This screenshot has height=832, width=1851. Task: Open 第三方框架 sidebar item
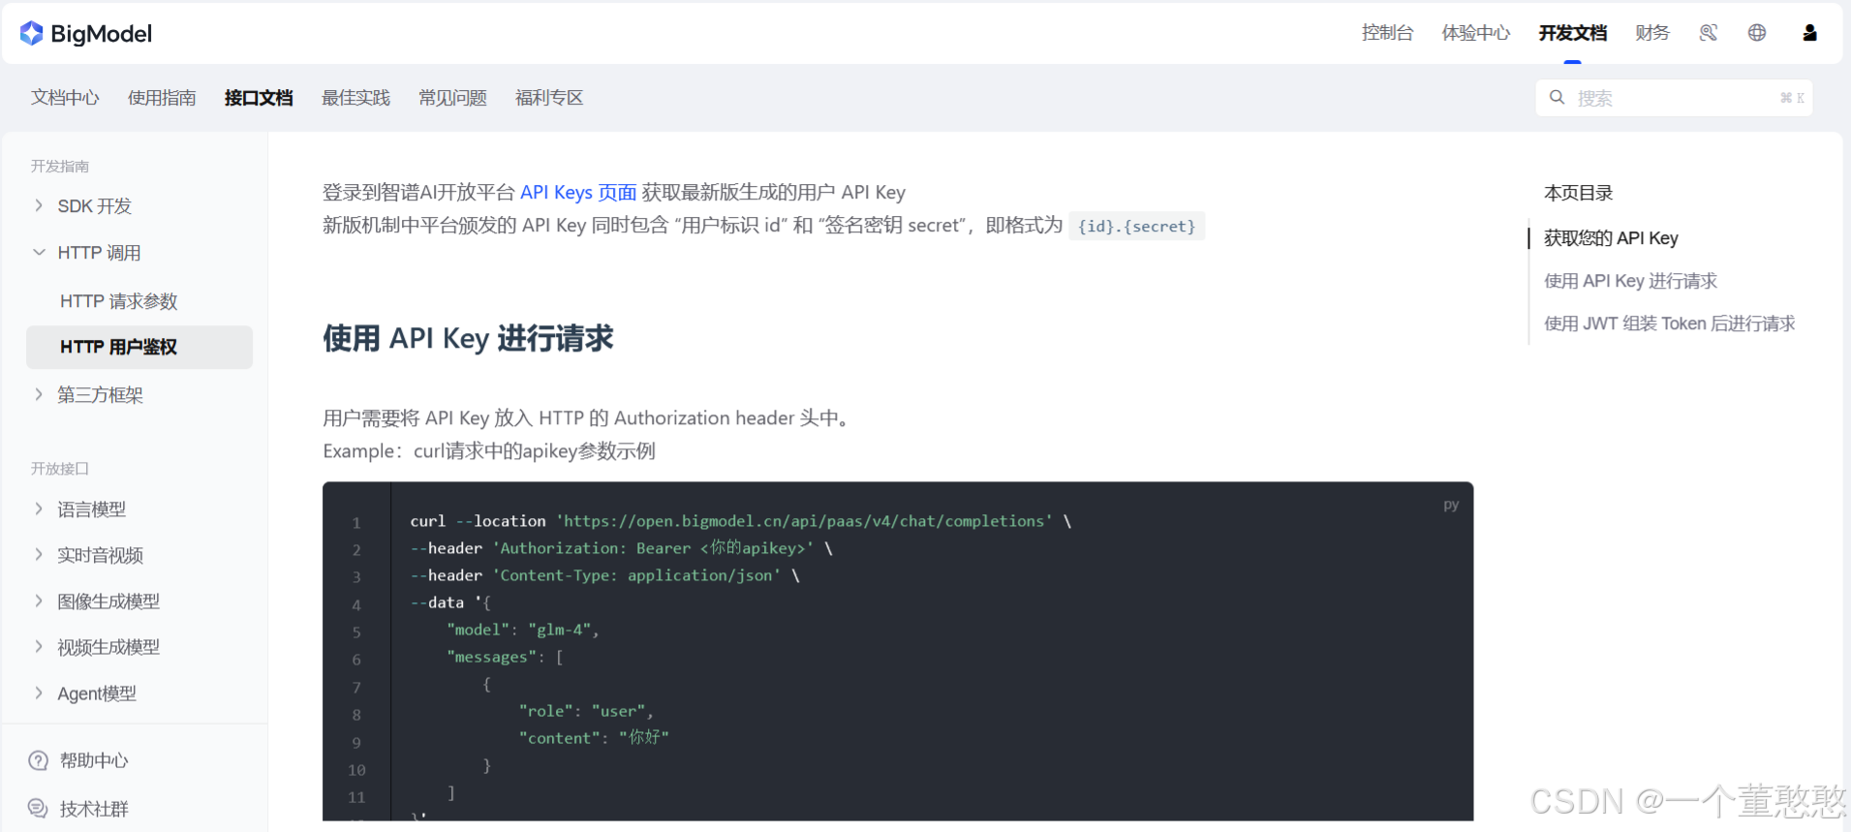tap(100, 395)
